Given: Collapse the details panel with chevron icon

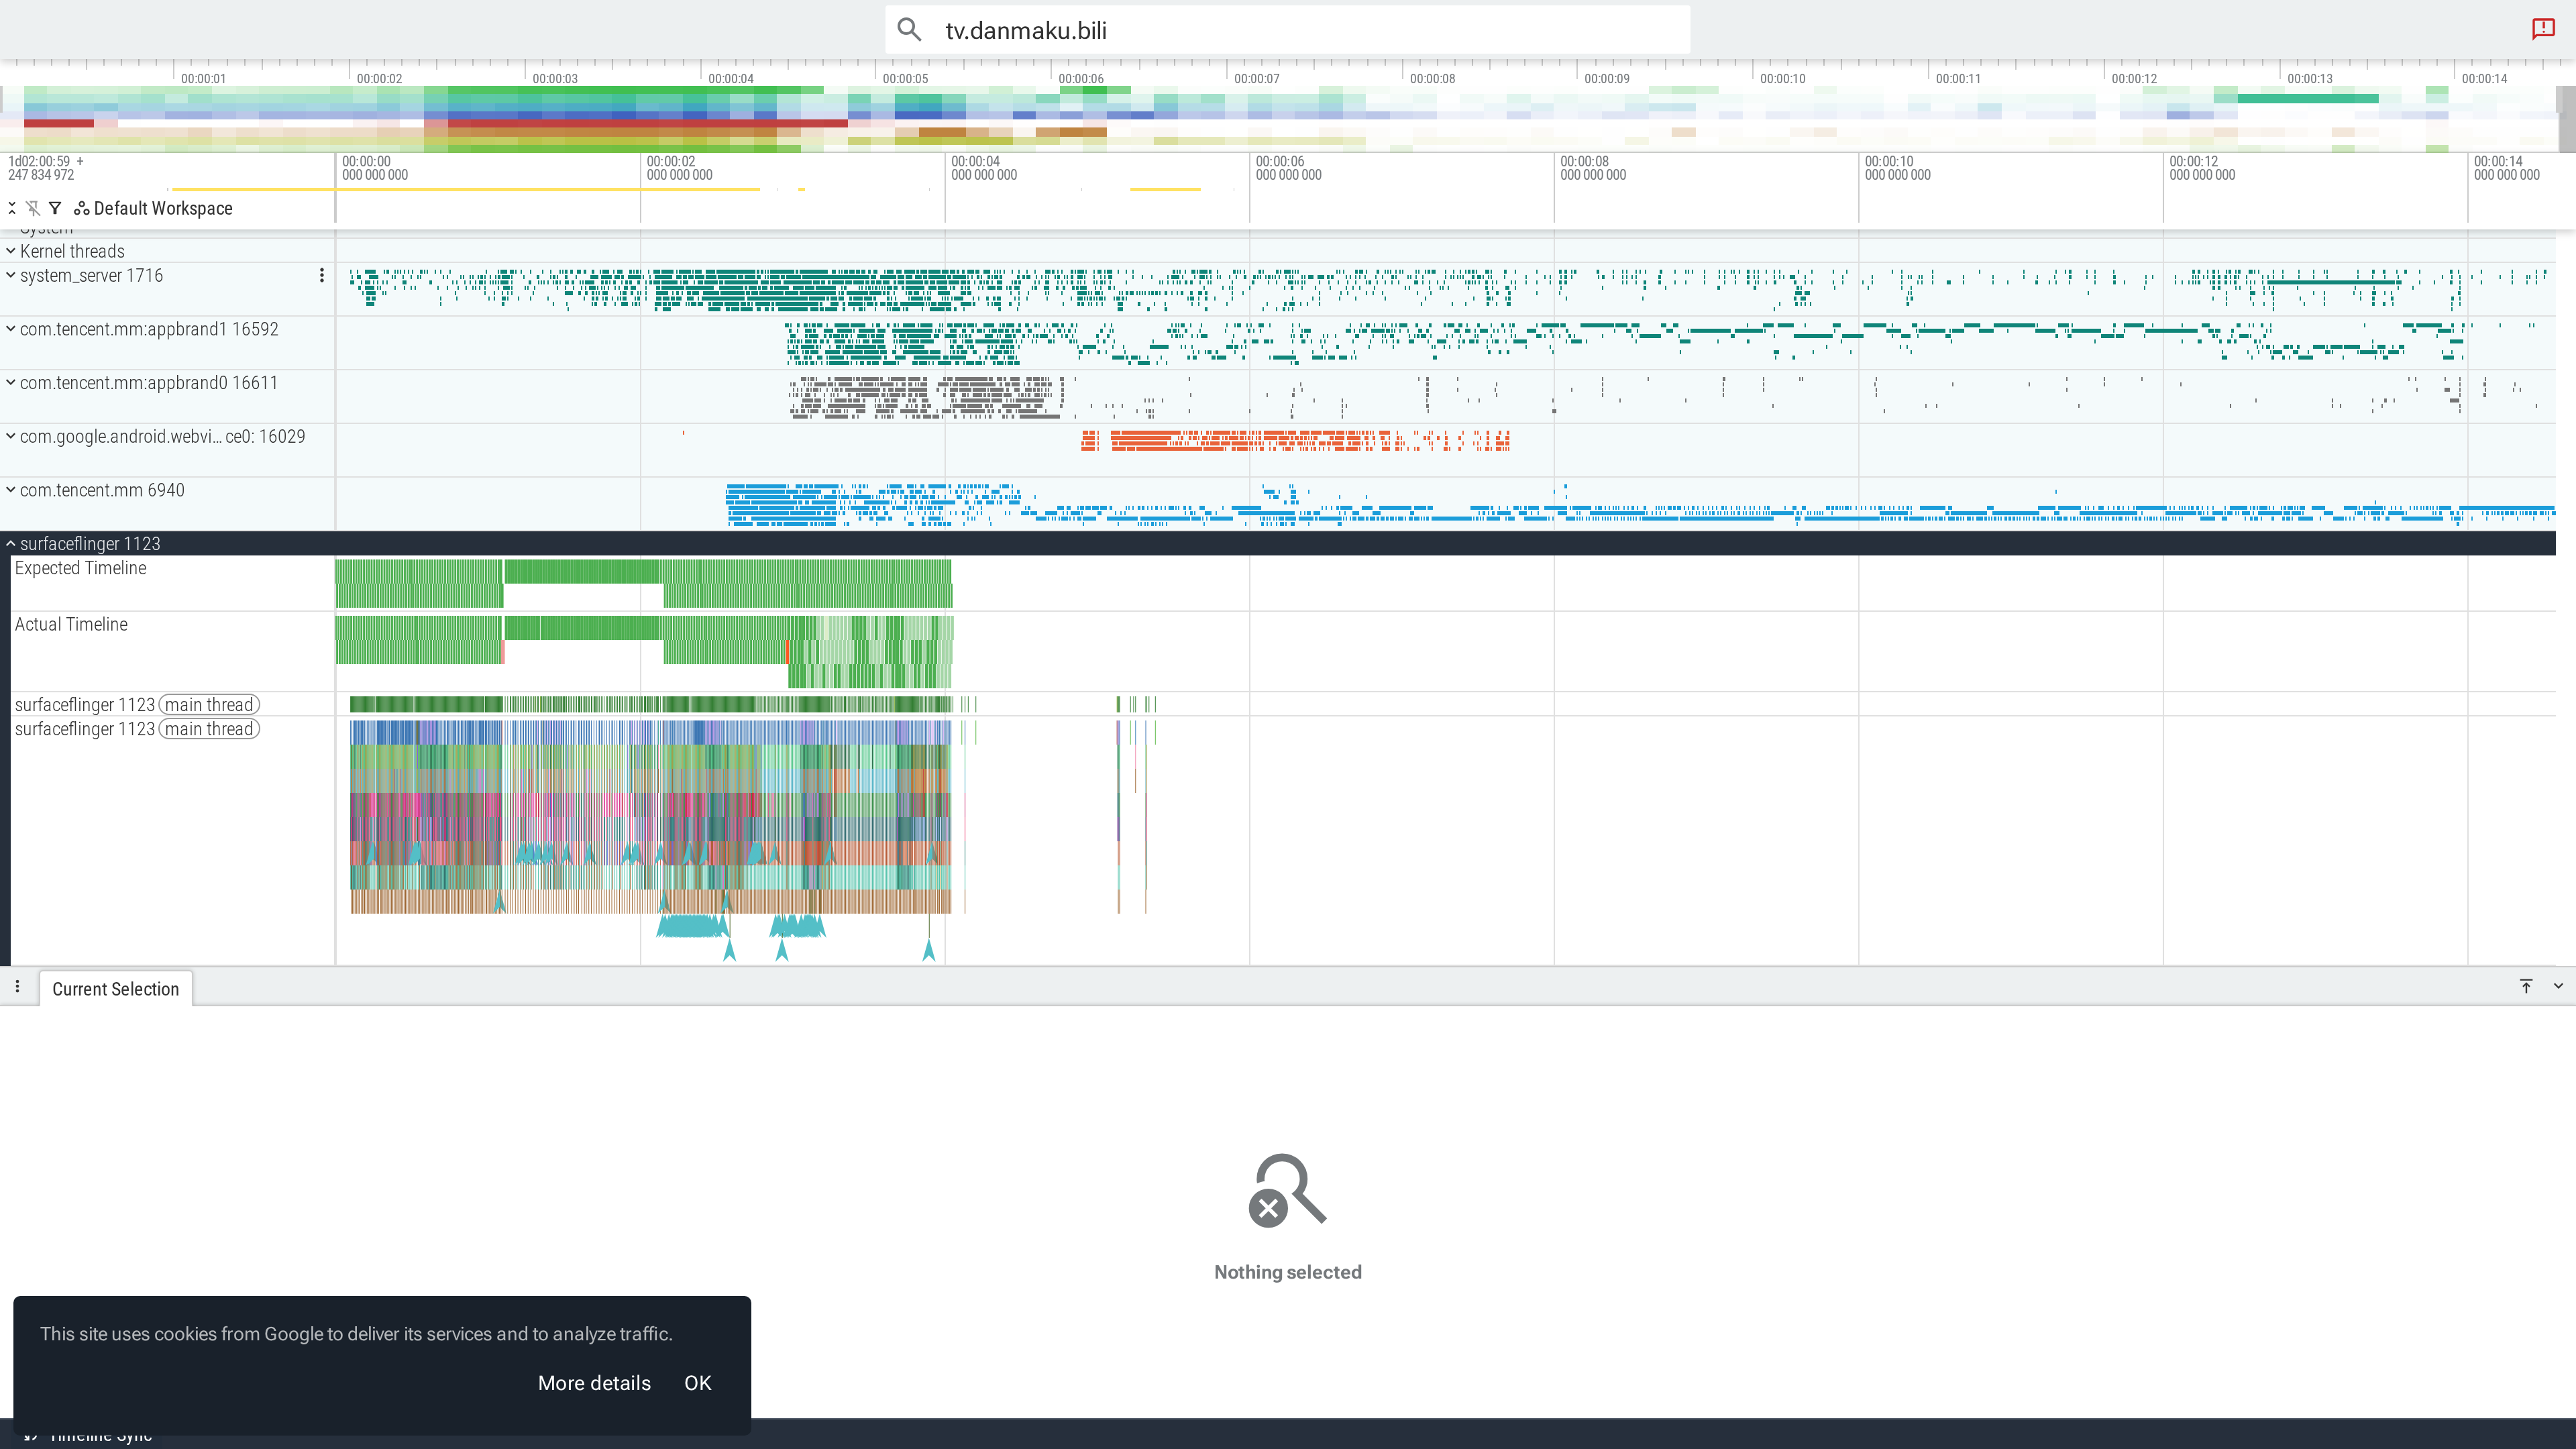Looking at the screenshot, I should [x=2558, y=986].
